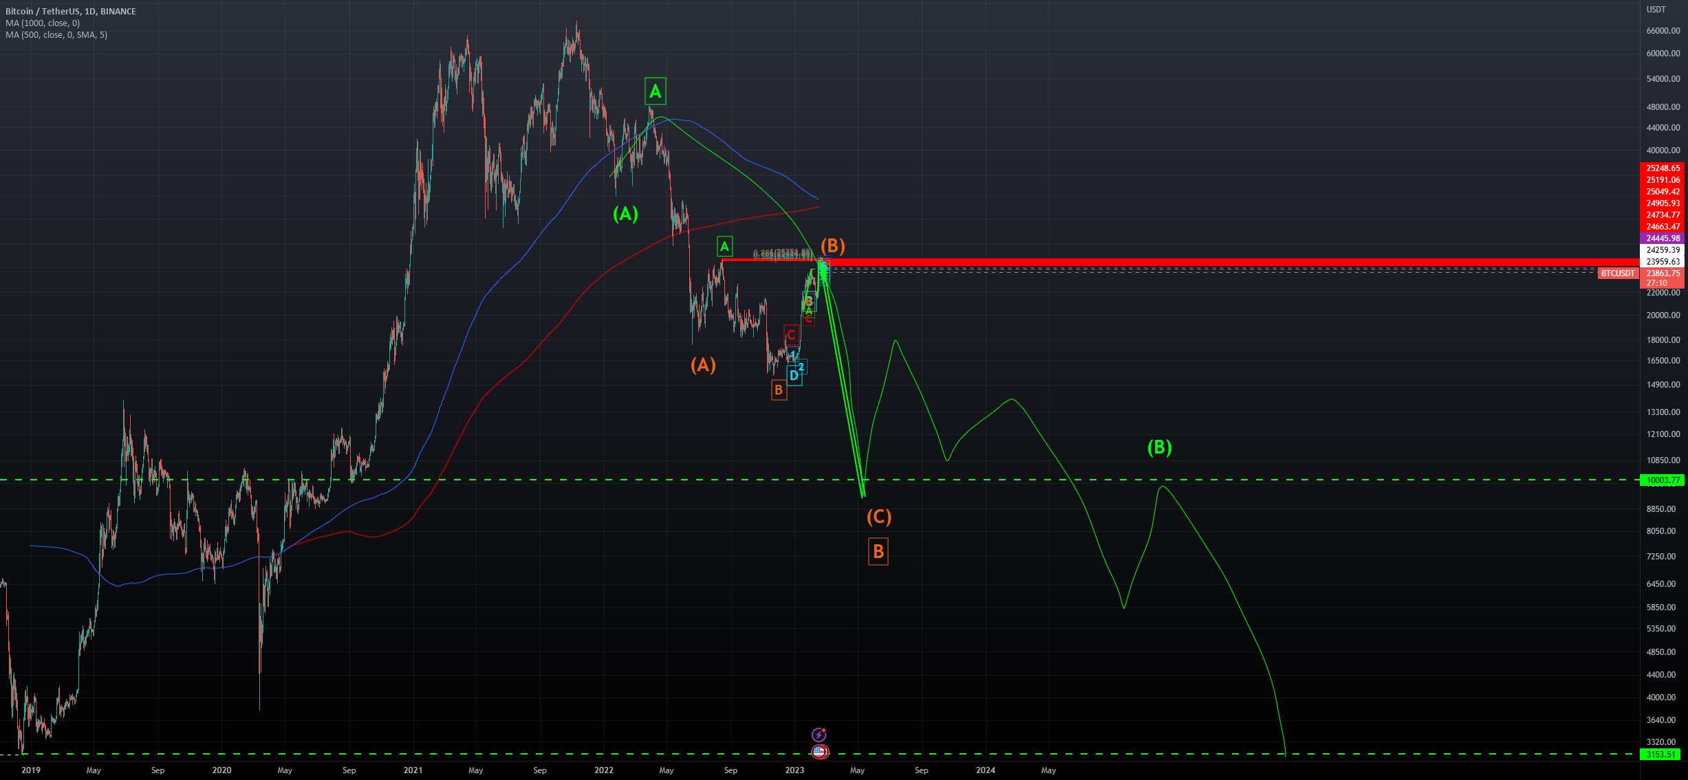
Task: Click the 2021 label on the time axis
Action: pos(413,770)
